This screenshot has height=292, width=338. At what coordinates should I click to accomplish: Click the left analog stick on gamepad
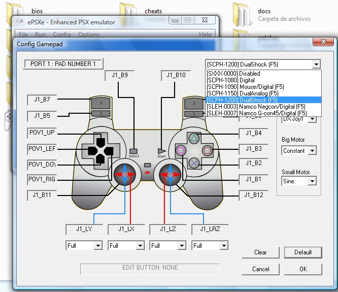tap(125, 175)
